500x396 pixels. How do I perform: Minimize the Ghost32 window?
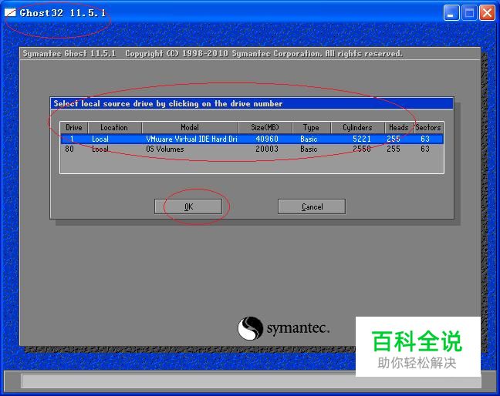tap(451, 13)
